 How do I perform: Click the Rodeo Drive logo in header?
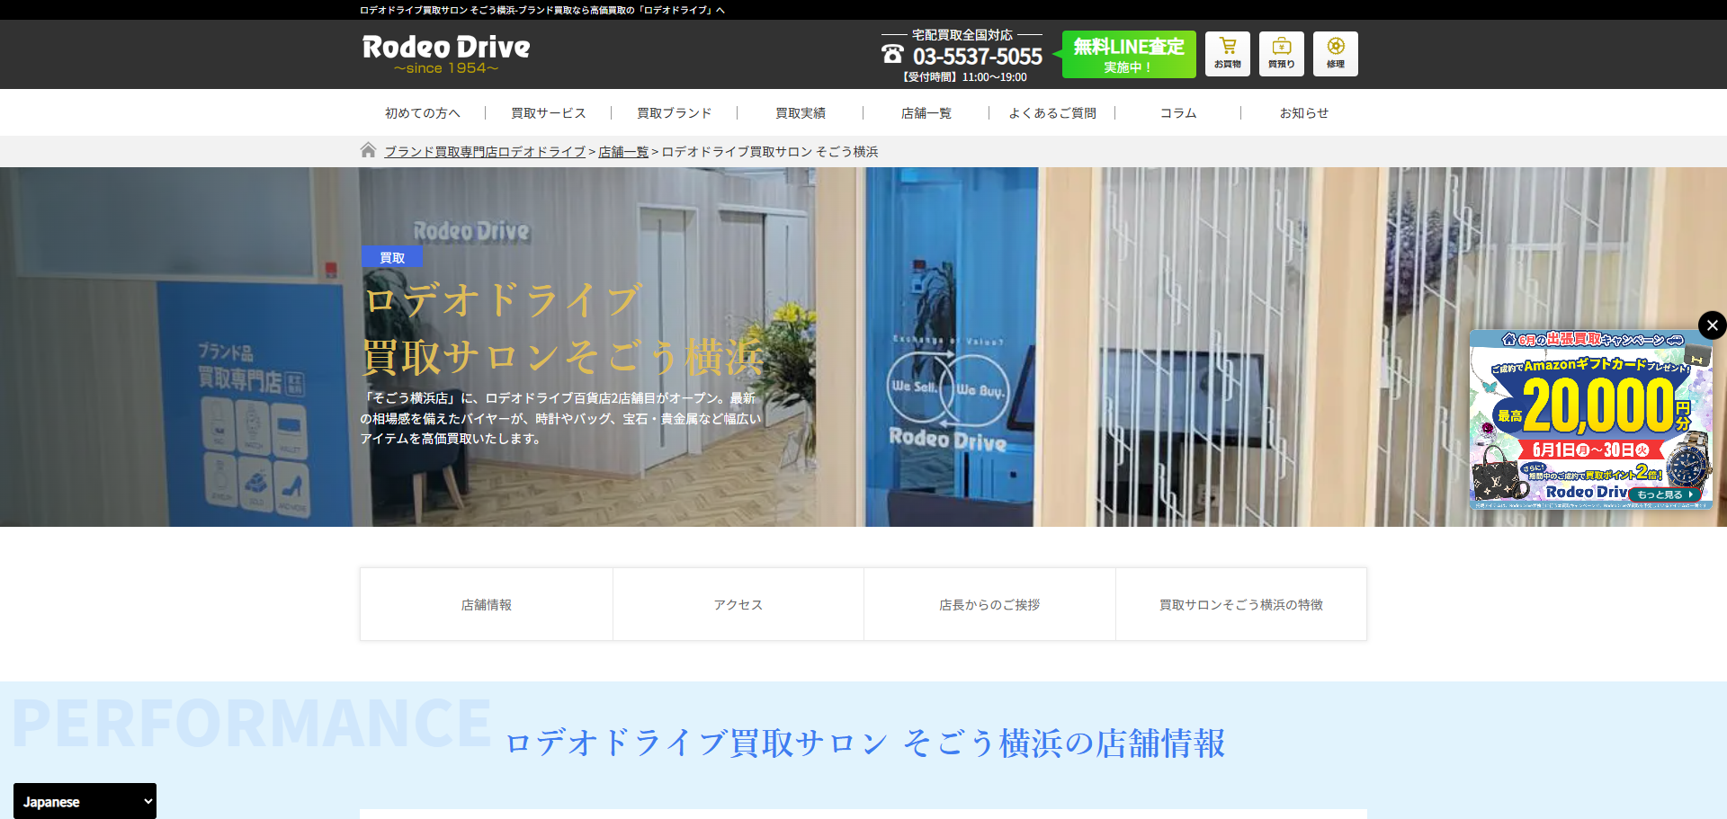tap(446, 54)
